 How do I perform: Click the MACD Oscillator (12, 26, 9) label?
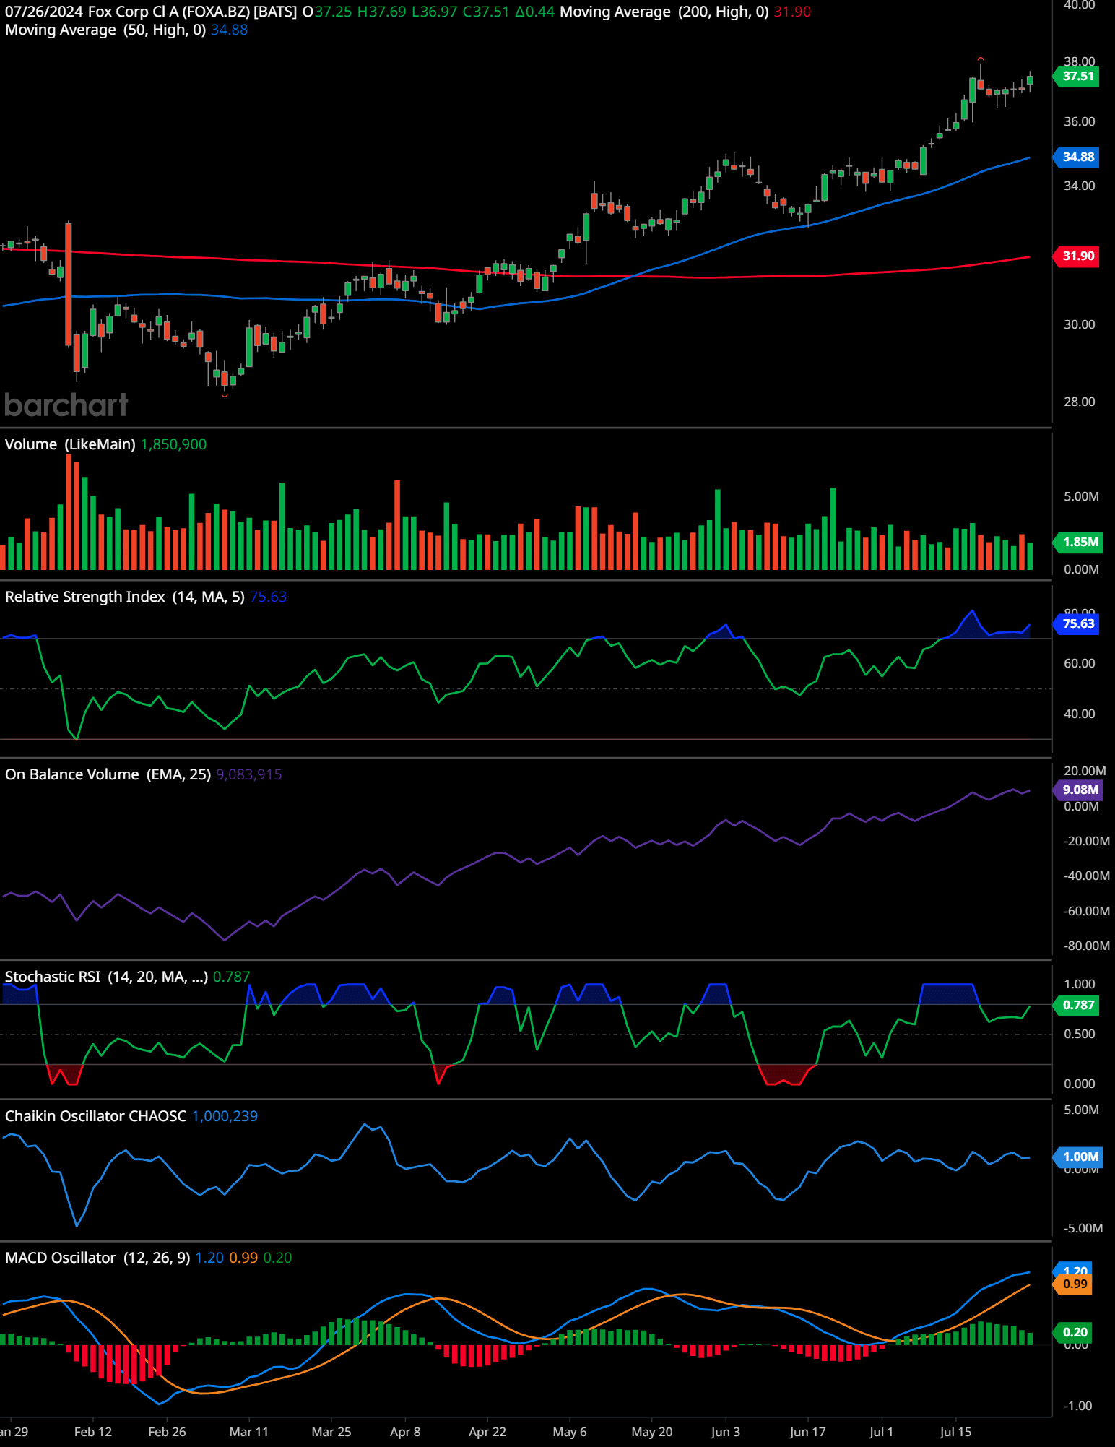[97, 1258]
